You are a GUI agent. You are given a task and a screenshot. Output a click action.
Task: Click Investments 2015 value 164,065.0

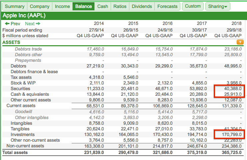coord(128,134)
